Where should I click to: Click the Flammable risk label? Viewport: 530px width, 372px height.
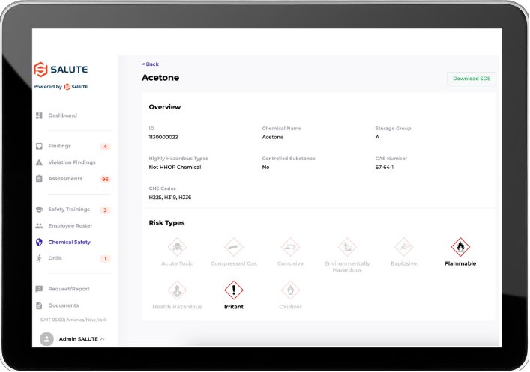coord(460,263)
